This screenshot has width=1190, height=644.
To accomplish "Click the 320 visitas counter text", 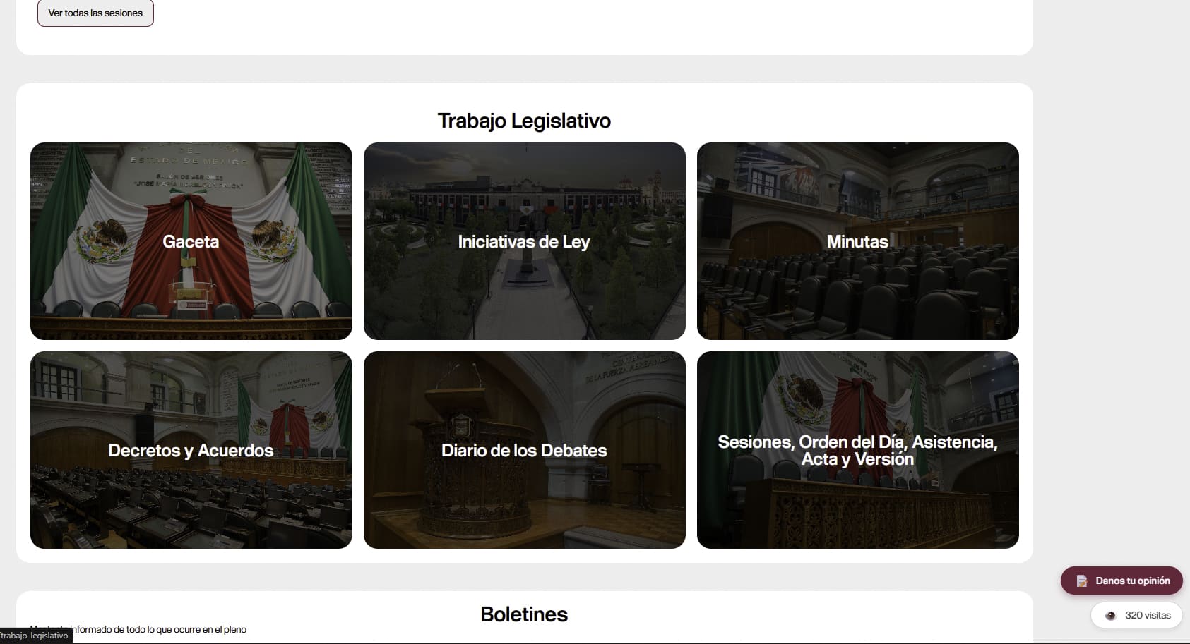I will pos(1148,616).
